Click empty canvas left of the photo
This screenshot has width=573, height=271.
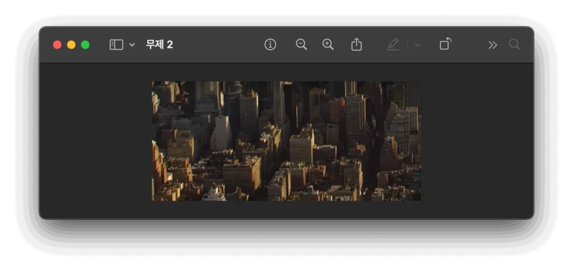click(x=95, y=141)
